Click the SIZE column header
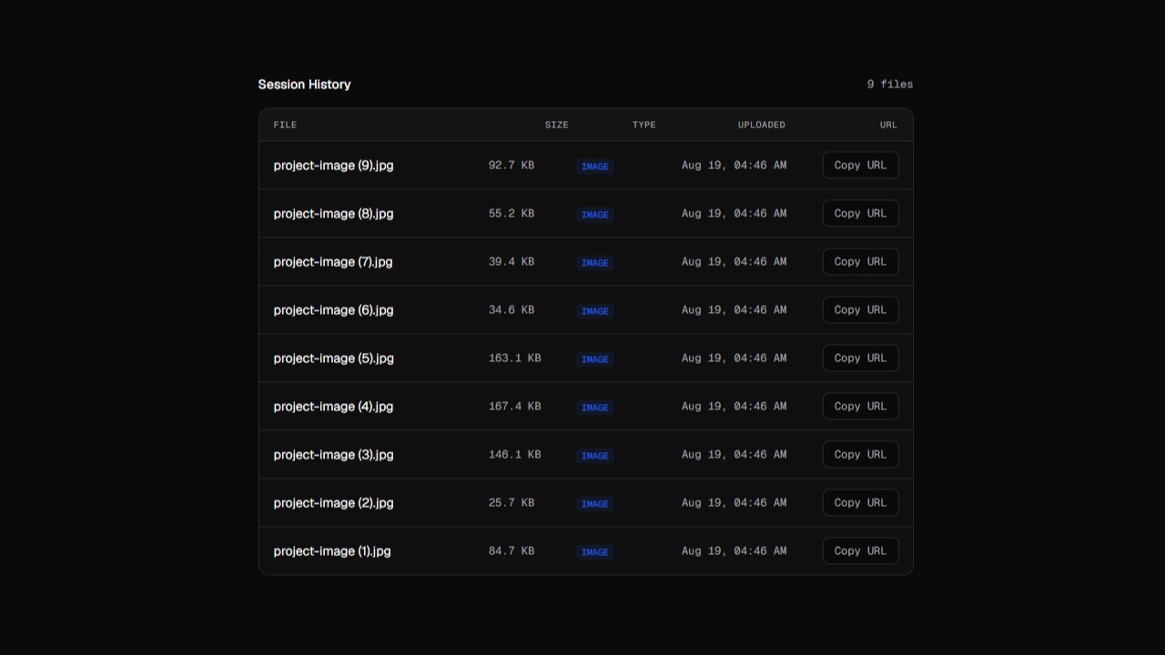1165x655 pixels. (557, 125)
